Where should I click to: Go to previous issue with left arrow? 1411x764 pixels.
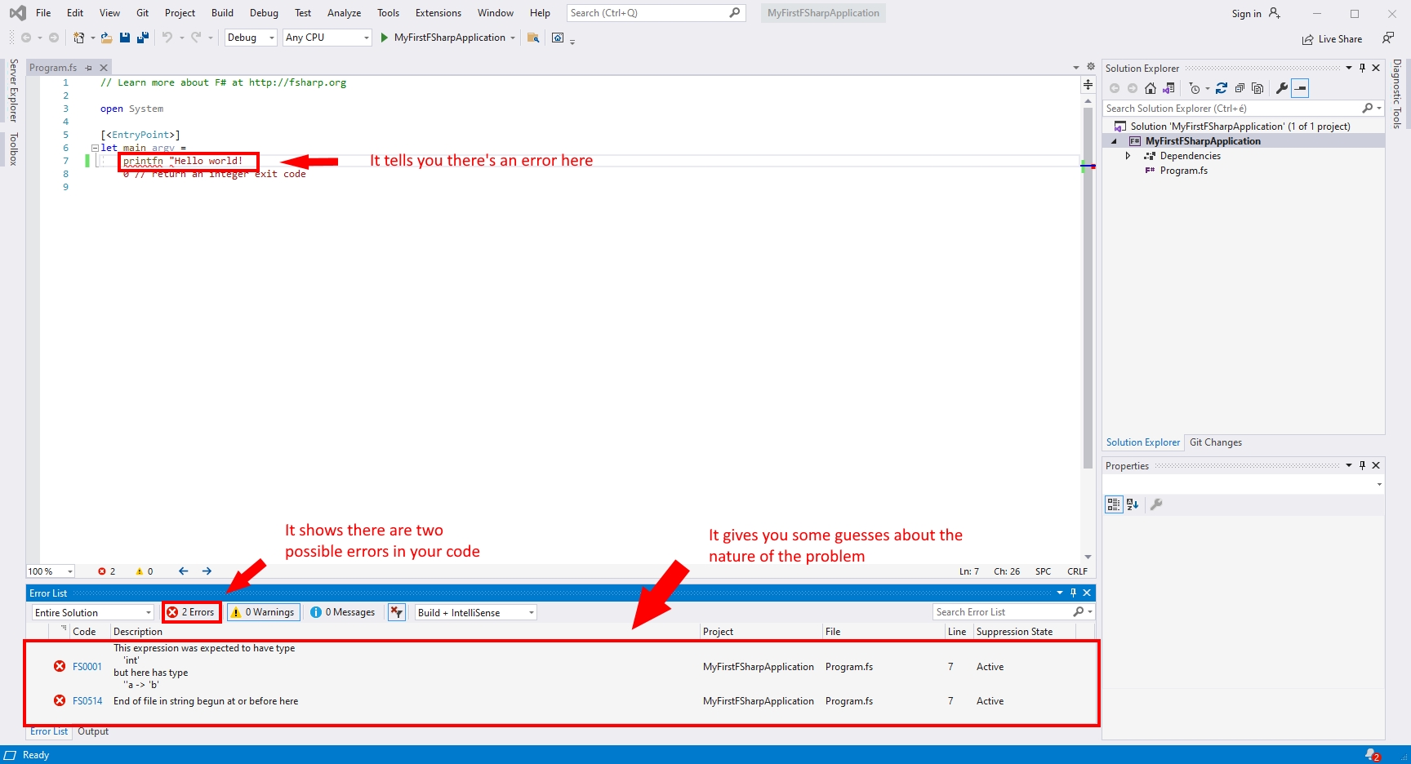[183, 571]
